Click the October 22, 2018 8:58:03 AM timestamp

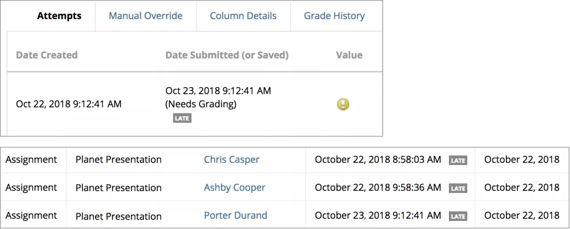[378, 160]
